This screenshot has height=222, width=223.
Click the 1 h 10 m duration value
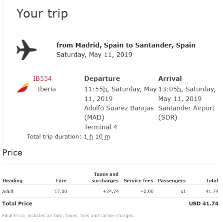click(x=97, y=137)
